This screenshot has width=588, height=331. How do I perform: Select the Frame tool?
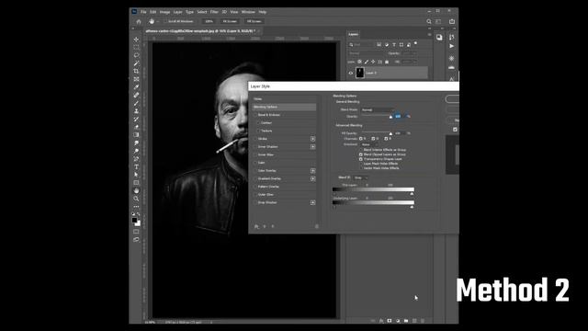point(136,79)
